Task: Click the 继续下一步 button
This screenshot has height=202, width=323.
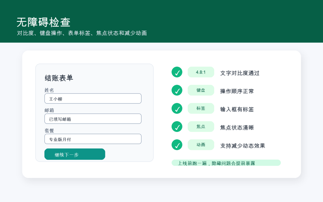Action: coord(75,154)
